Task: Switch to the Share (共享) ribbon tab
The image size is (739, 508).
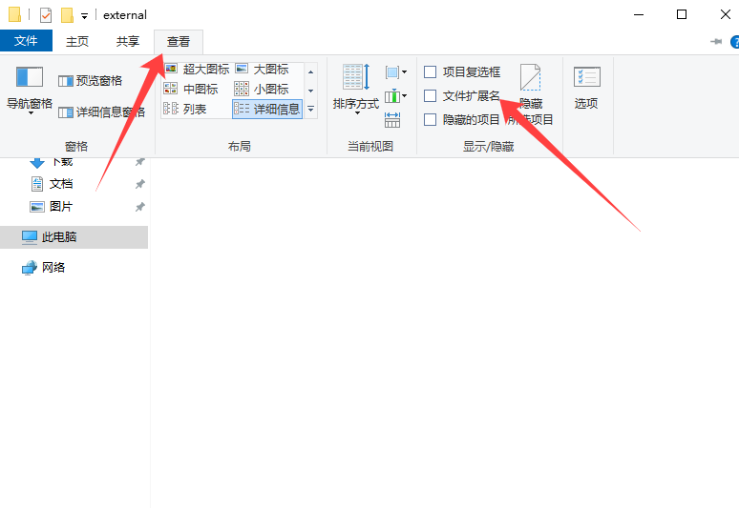Action: pos(127,41)
